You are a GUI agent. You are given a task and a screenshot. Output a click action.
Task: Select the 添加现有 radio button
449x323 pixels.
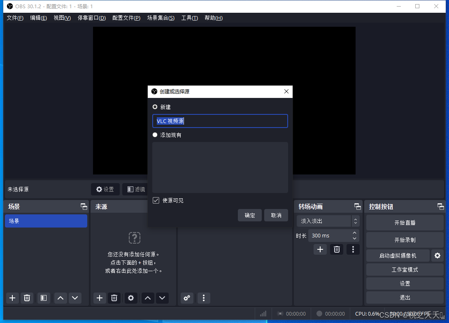click(155, 135)
